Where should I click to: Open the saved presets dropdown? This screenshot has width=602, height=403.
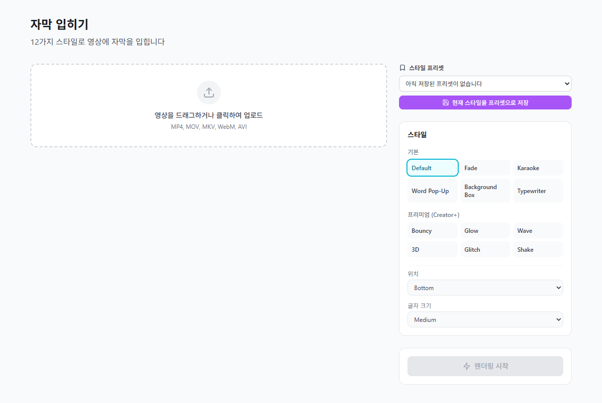click(485, 84)
